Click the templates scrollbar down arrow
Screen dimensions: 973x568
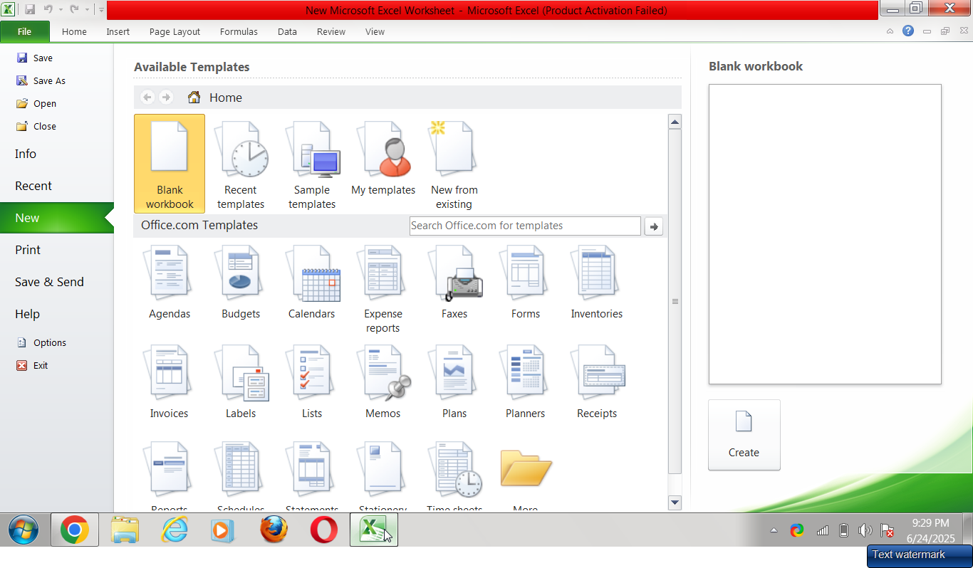675,503
